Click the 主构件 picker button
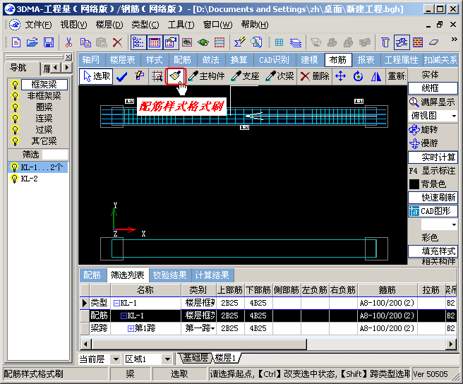The width and height of the screenshot is (463, 384). (206, 76)
